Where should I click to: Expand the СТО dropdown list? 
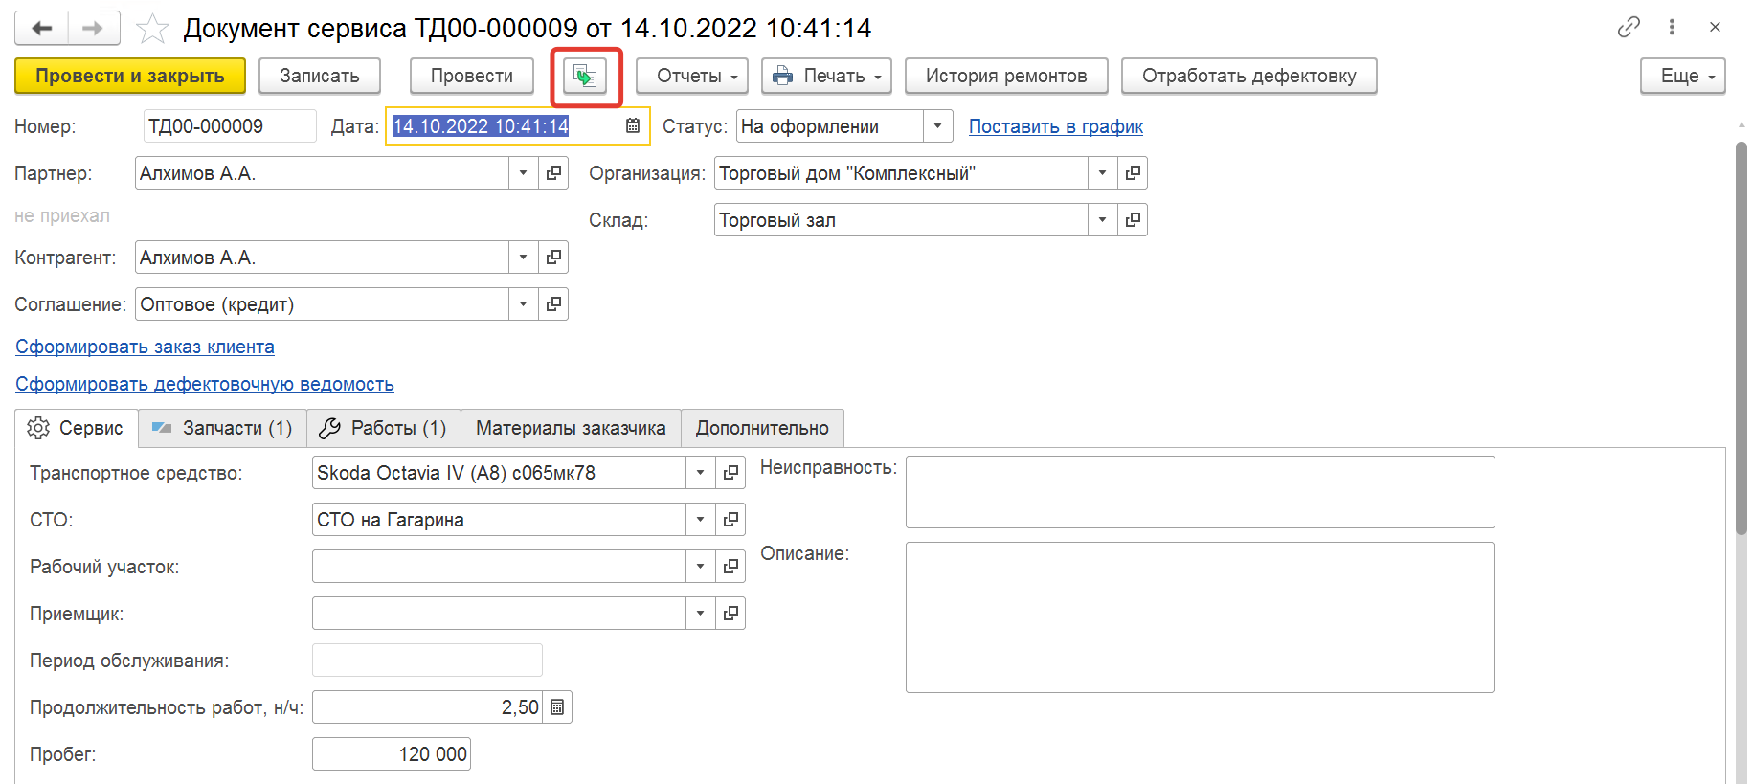click(x=700, y=520)
